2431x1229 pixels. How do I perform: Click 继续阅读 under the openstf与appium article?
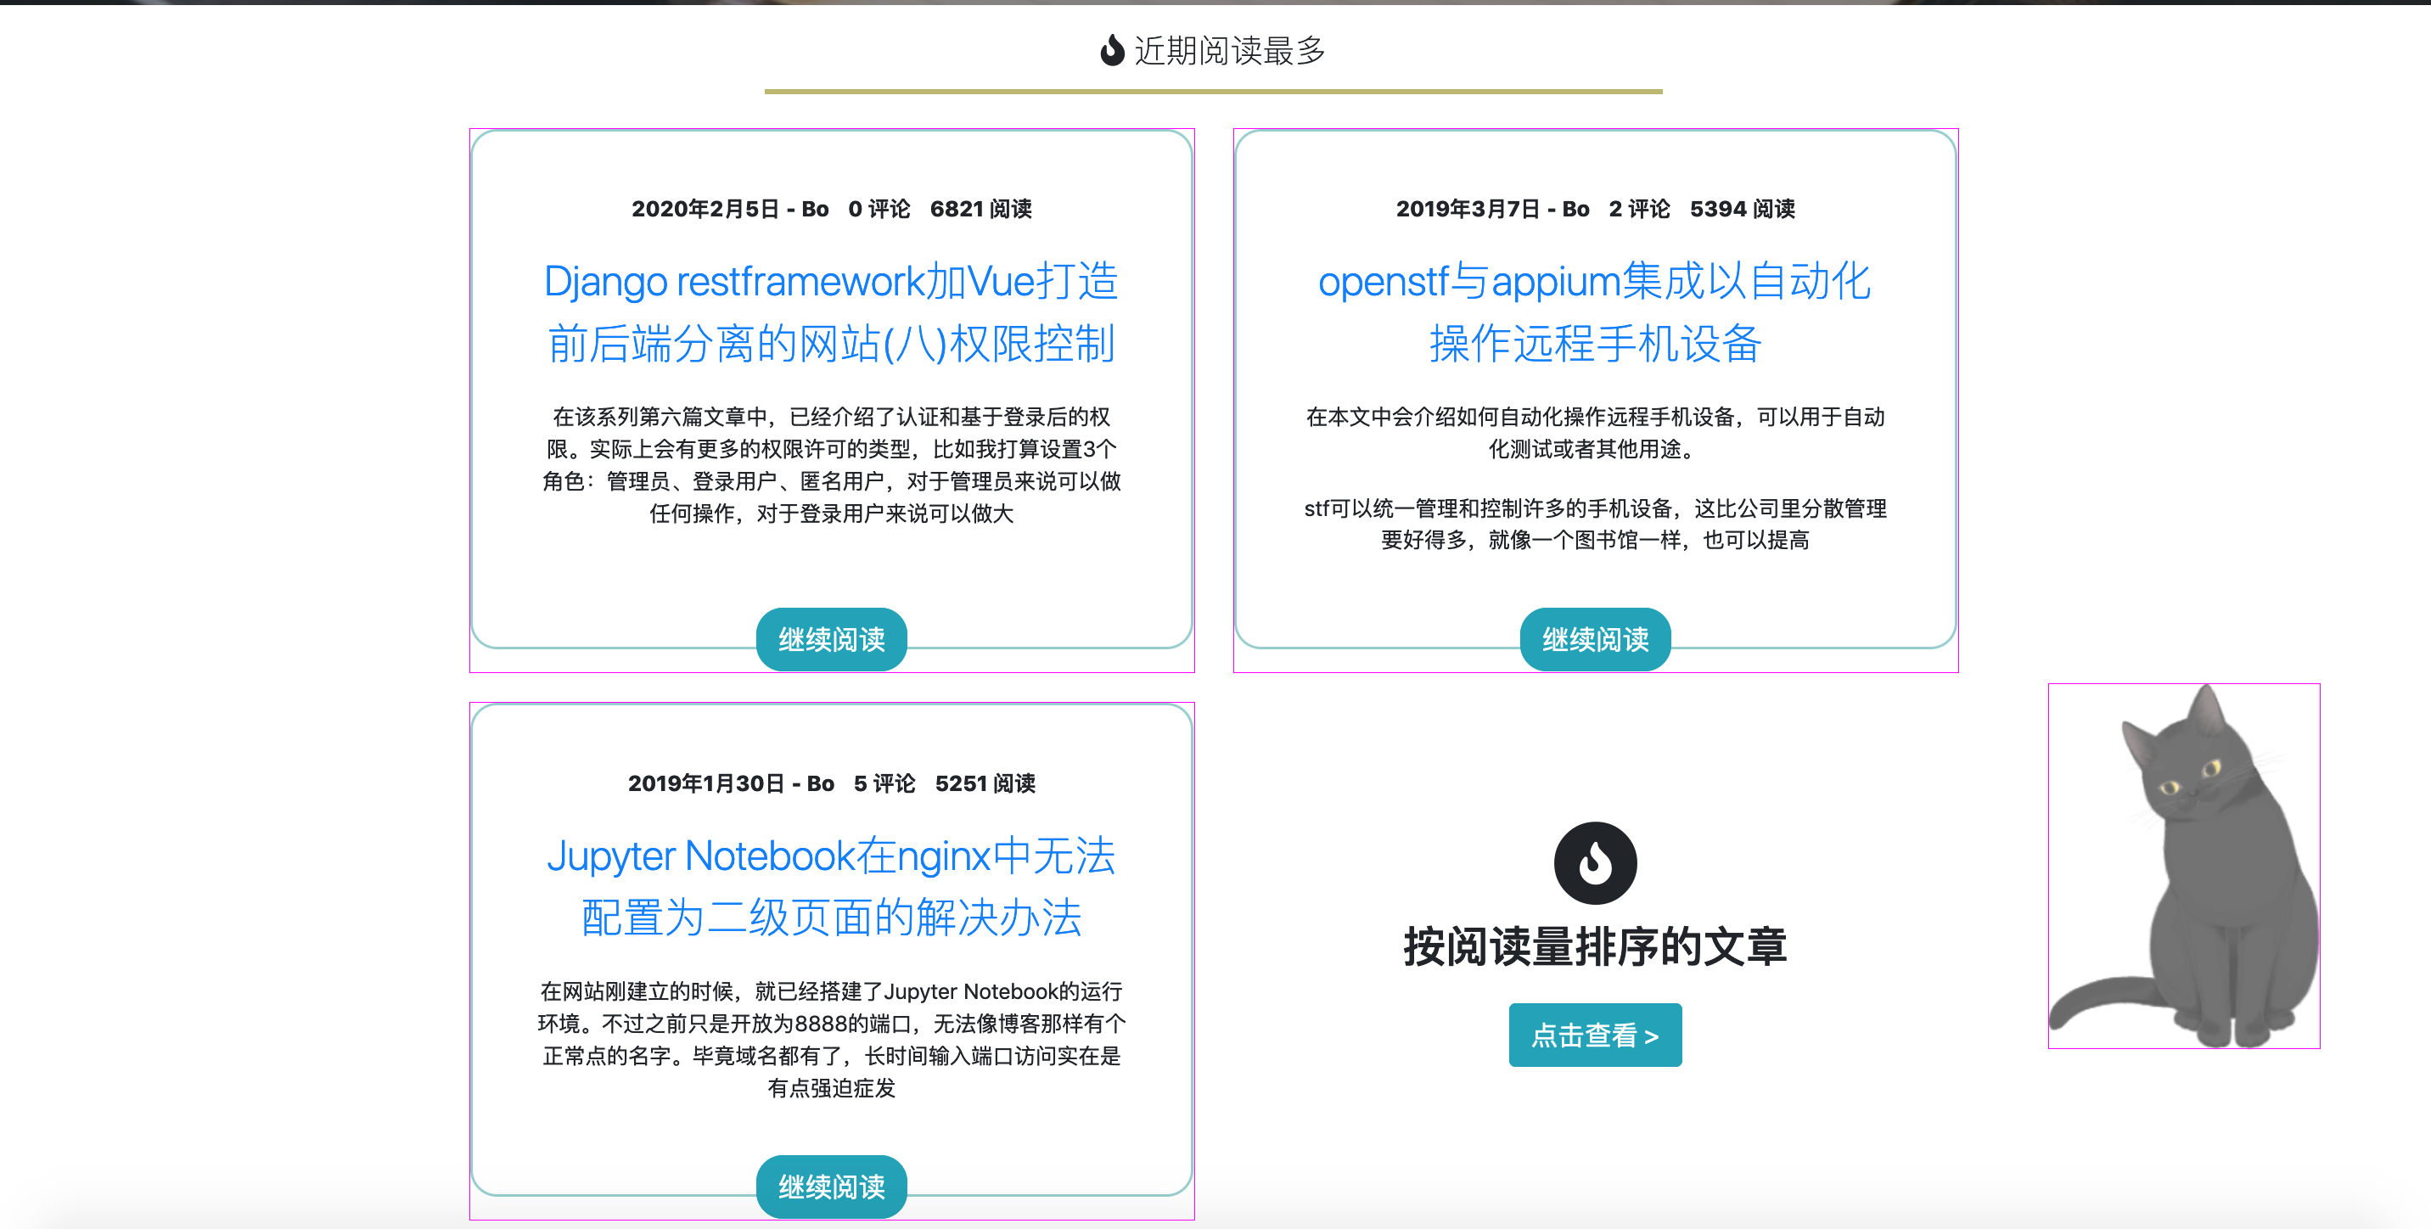(x=1595, y=639)
